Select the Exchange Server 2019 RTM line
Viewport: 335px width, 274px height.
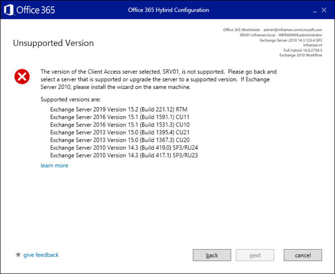[119, 110]
